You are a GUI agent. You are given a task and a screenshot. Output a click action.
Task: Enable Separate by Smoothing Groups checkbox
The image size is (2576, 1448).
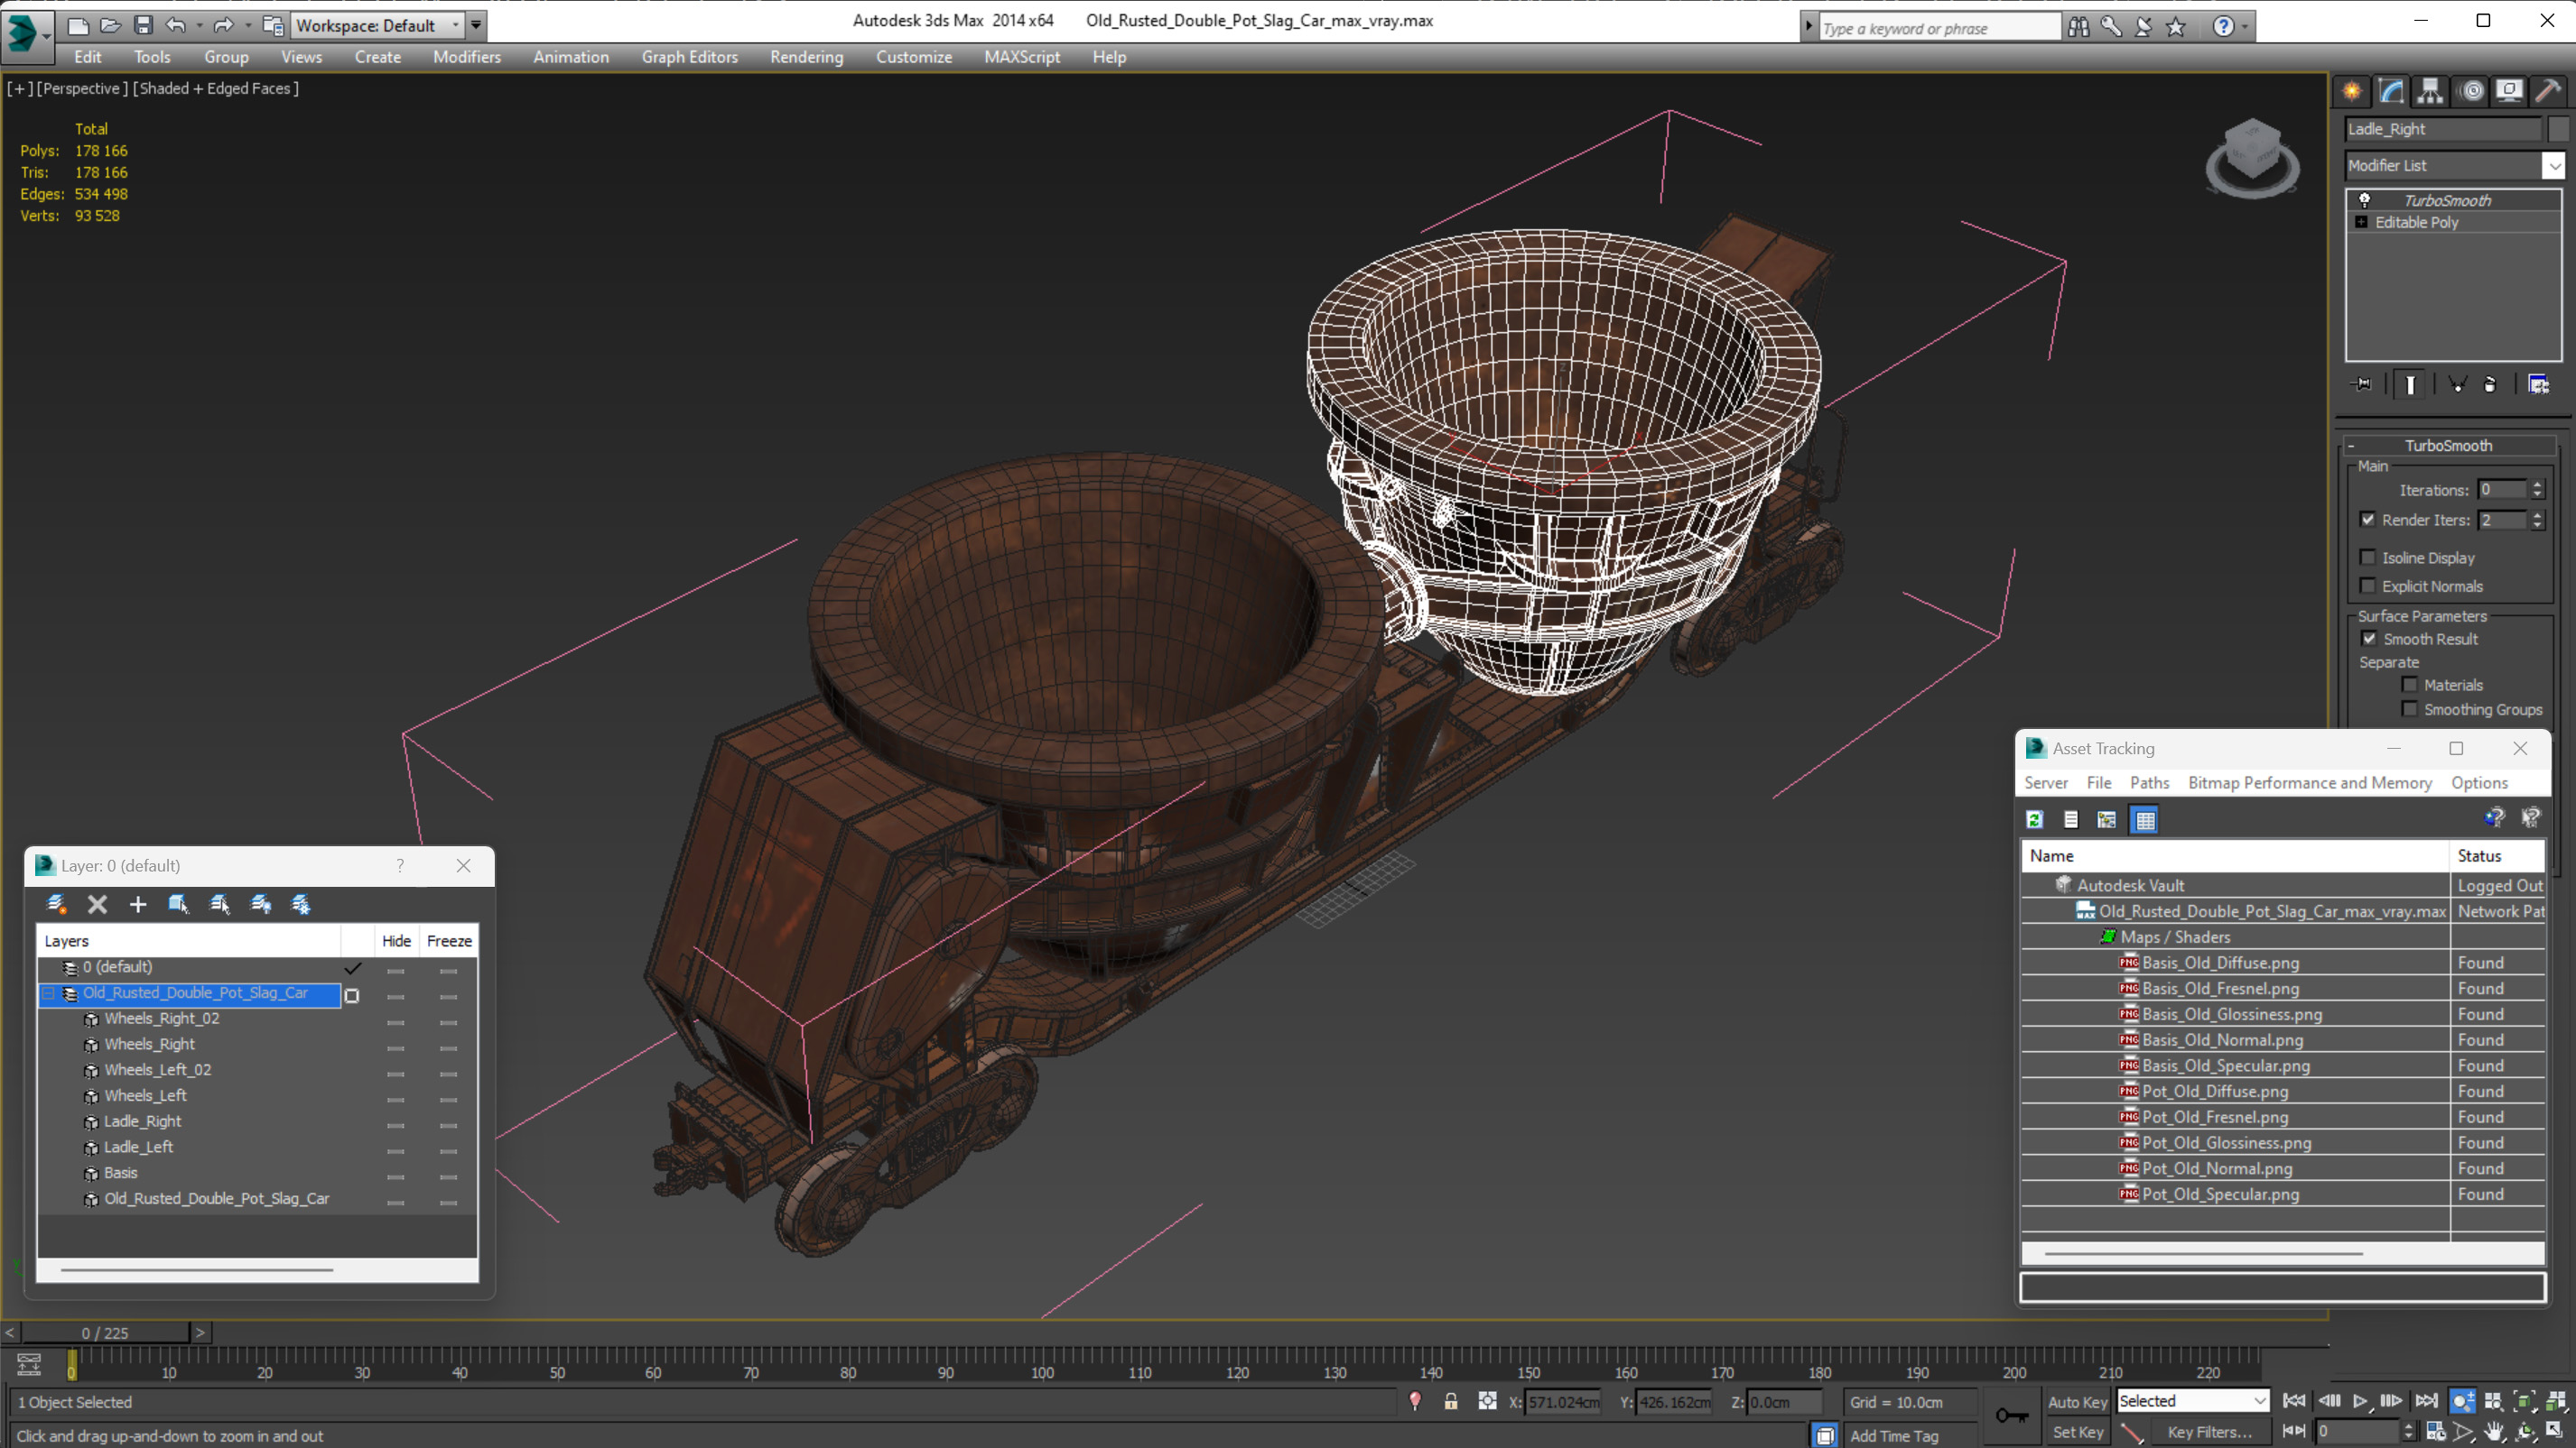[2409, 709]
